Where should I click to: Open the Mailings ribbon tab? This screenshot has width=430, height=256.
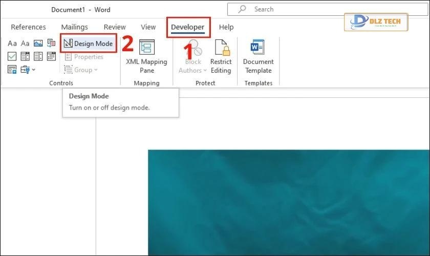point(74,27)
